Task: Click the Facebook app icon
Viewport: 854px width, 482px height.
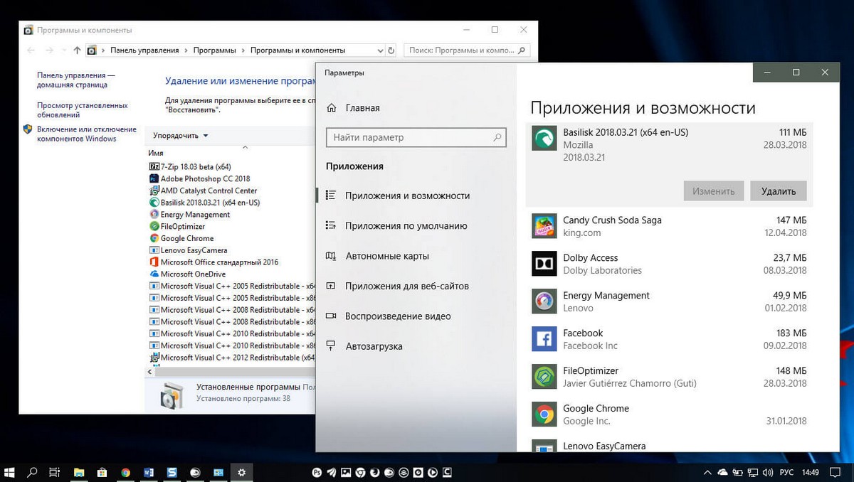Action: tap(544, 339)
